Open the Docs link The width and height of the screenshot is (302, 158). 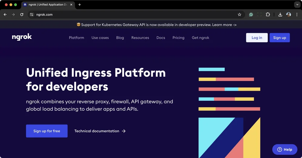click(161, 38)
